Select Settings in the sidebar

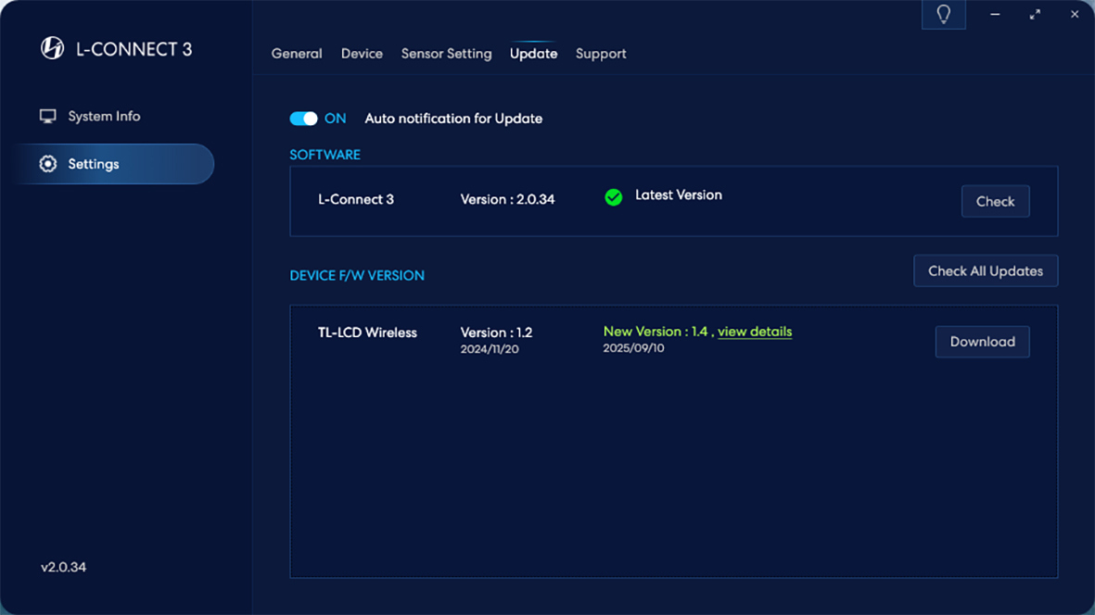pyautogui.click(x=114, y=164)
